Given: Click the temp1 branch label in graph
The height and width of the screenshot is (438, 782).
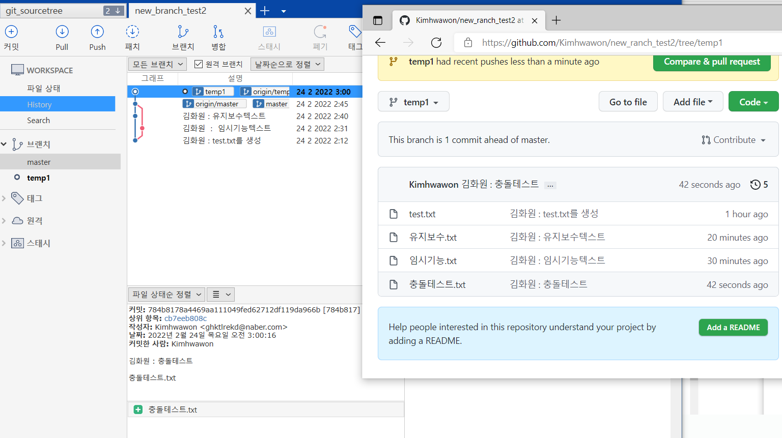Looking at the screenshot, I should 213,92.
